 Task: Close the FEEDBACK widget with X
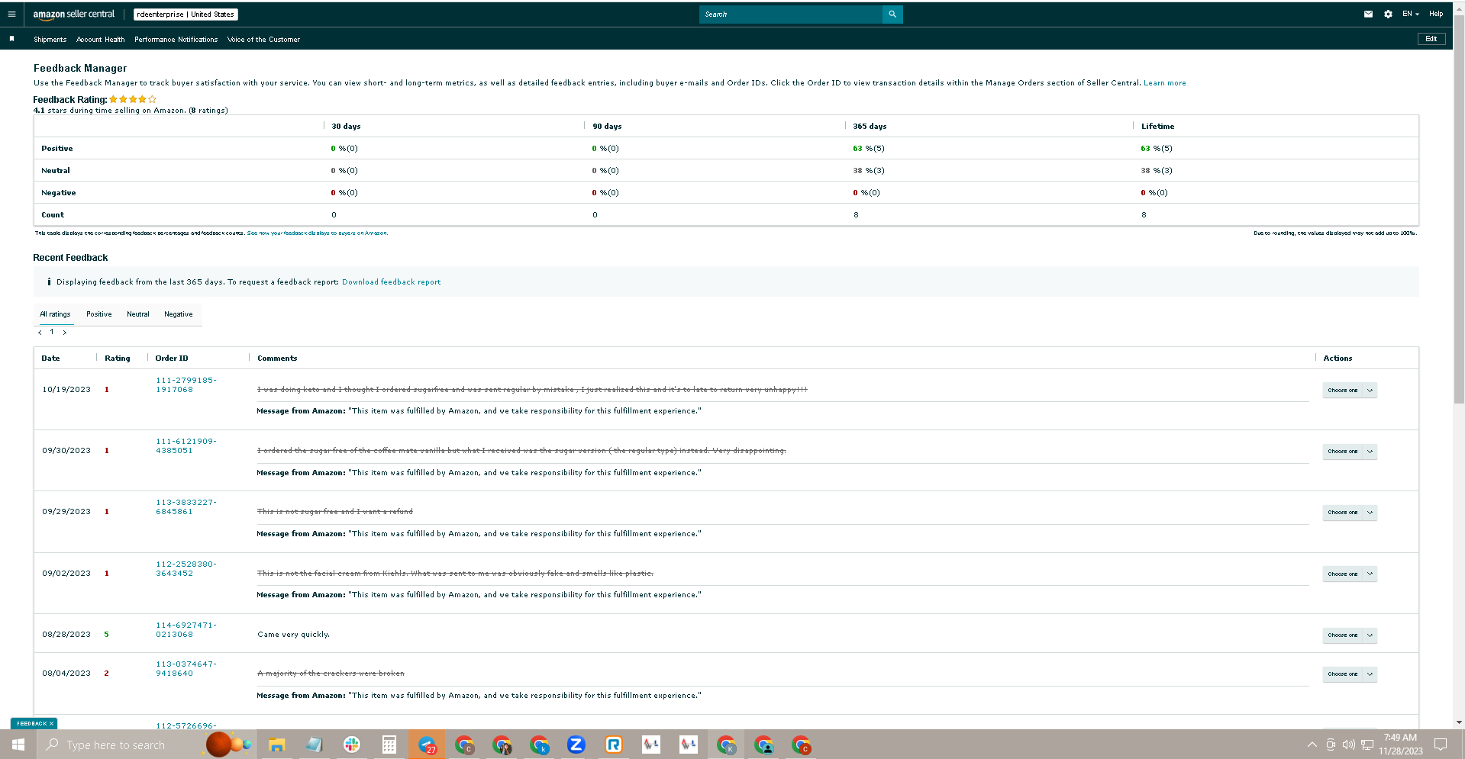(51, 723)
